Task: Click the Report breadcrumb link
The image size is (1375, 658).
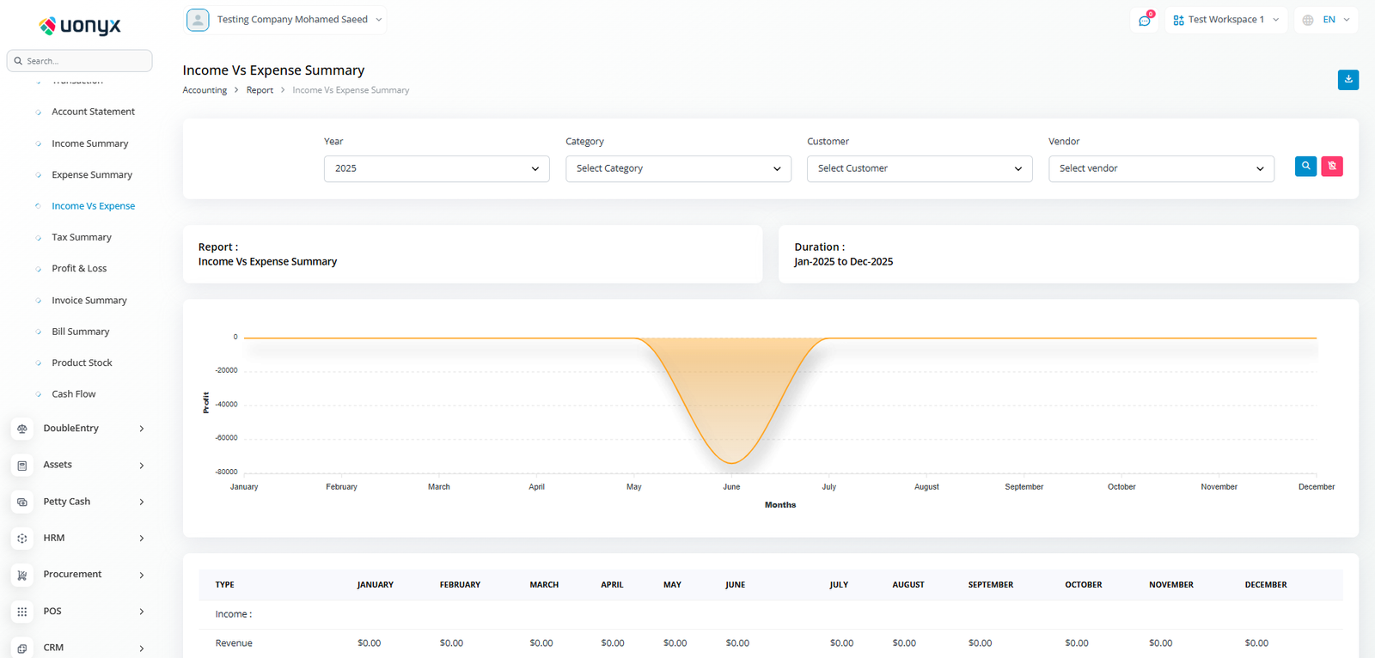Action: point(260,90)
